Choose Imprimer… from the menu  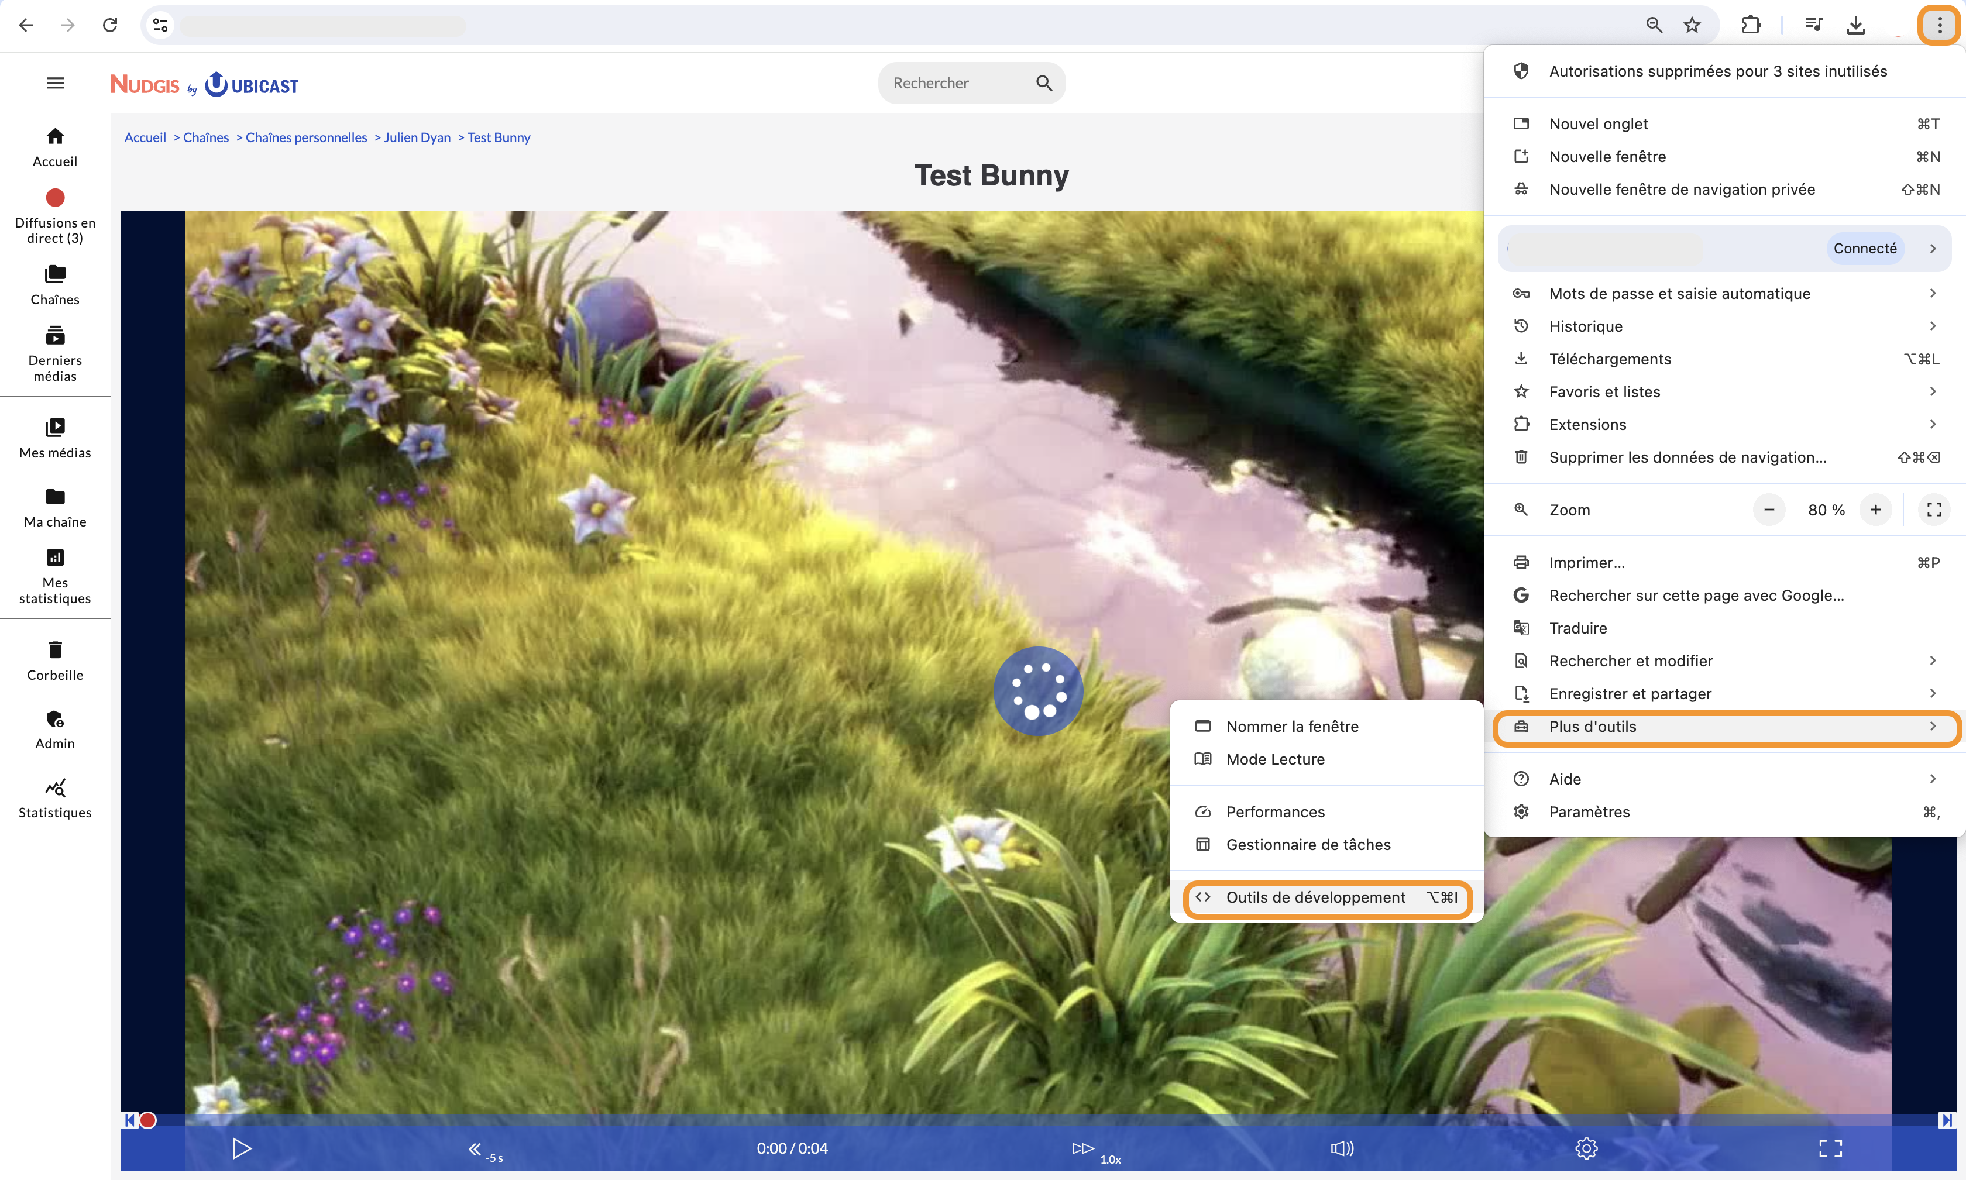coord(1724,562)
